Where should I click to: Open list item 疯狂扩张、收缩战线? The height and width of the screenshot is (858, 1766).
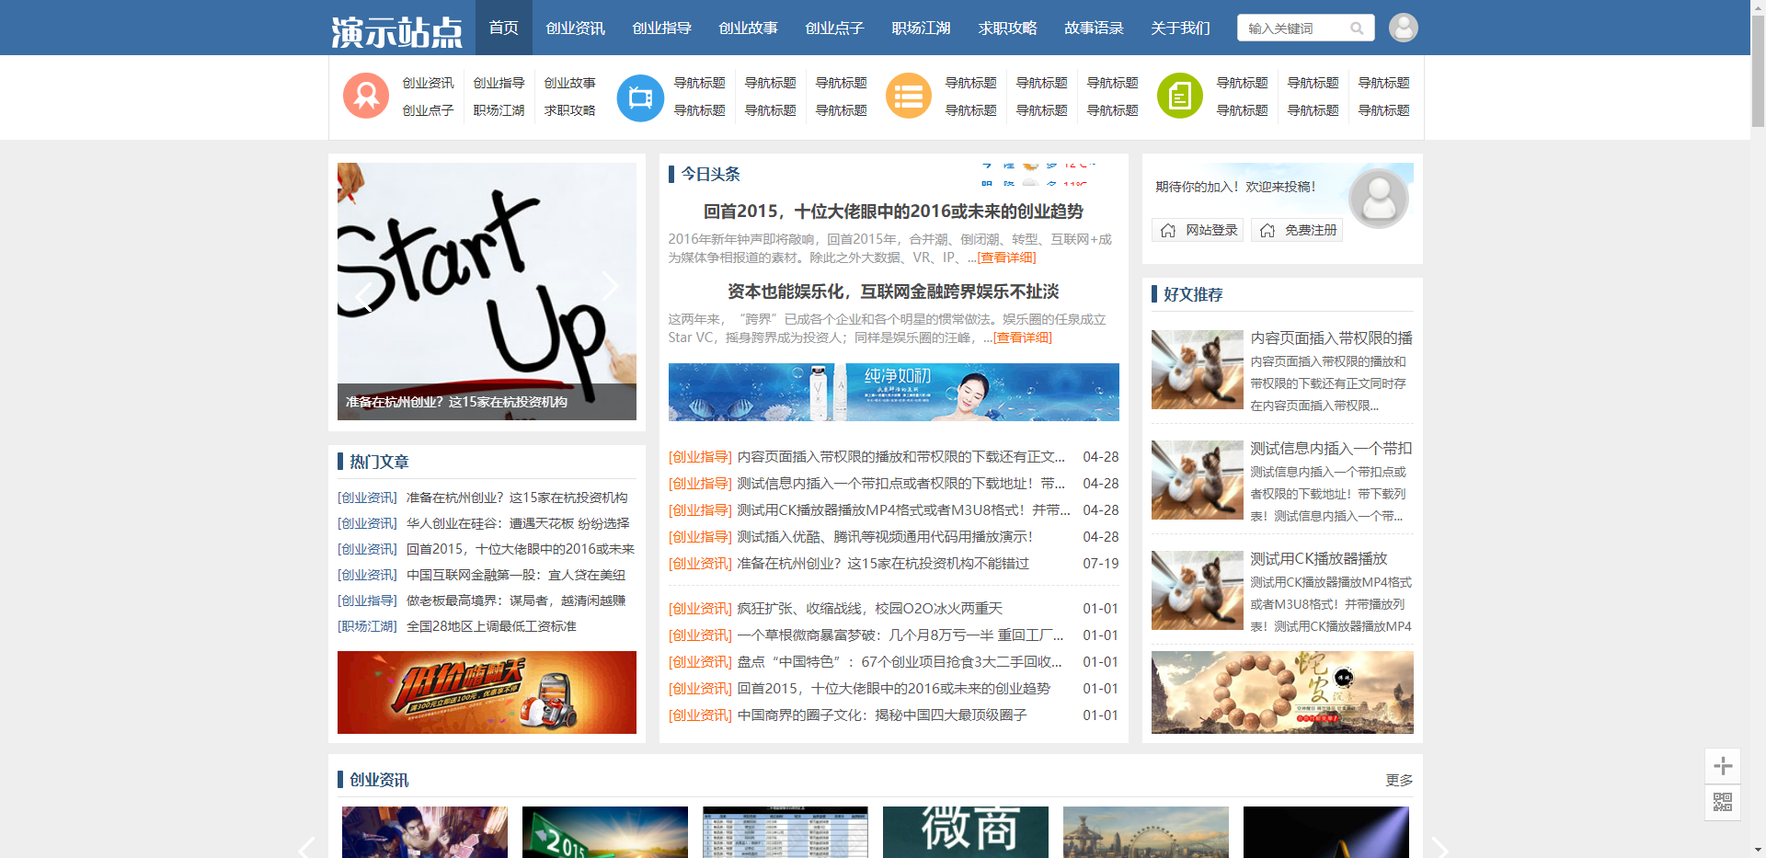pos(870,609)
